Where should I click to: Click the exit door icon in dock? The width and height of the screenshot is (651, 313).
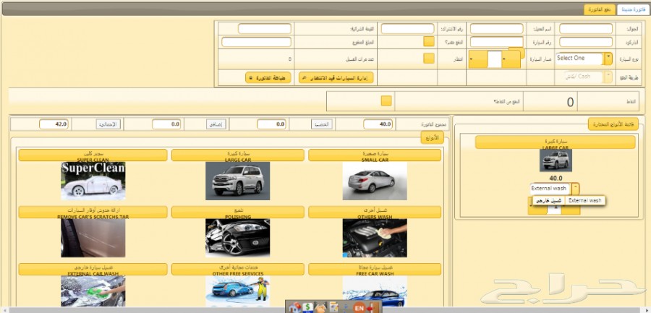(373, 308)
